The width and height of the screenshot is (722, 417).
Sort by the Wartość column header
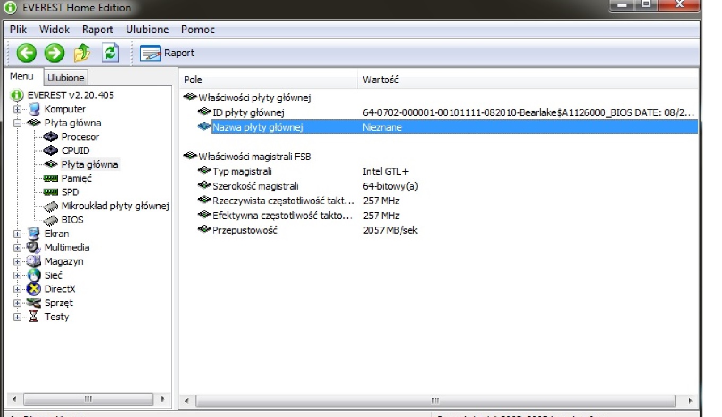(528, 80)
